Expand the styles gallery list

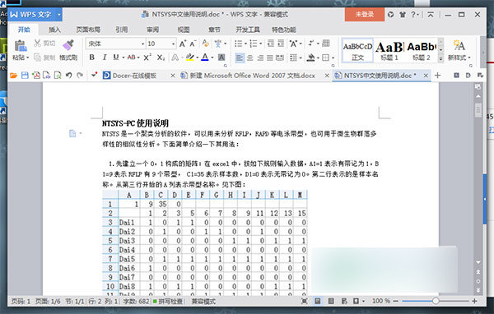440,58
